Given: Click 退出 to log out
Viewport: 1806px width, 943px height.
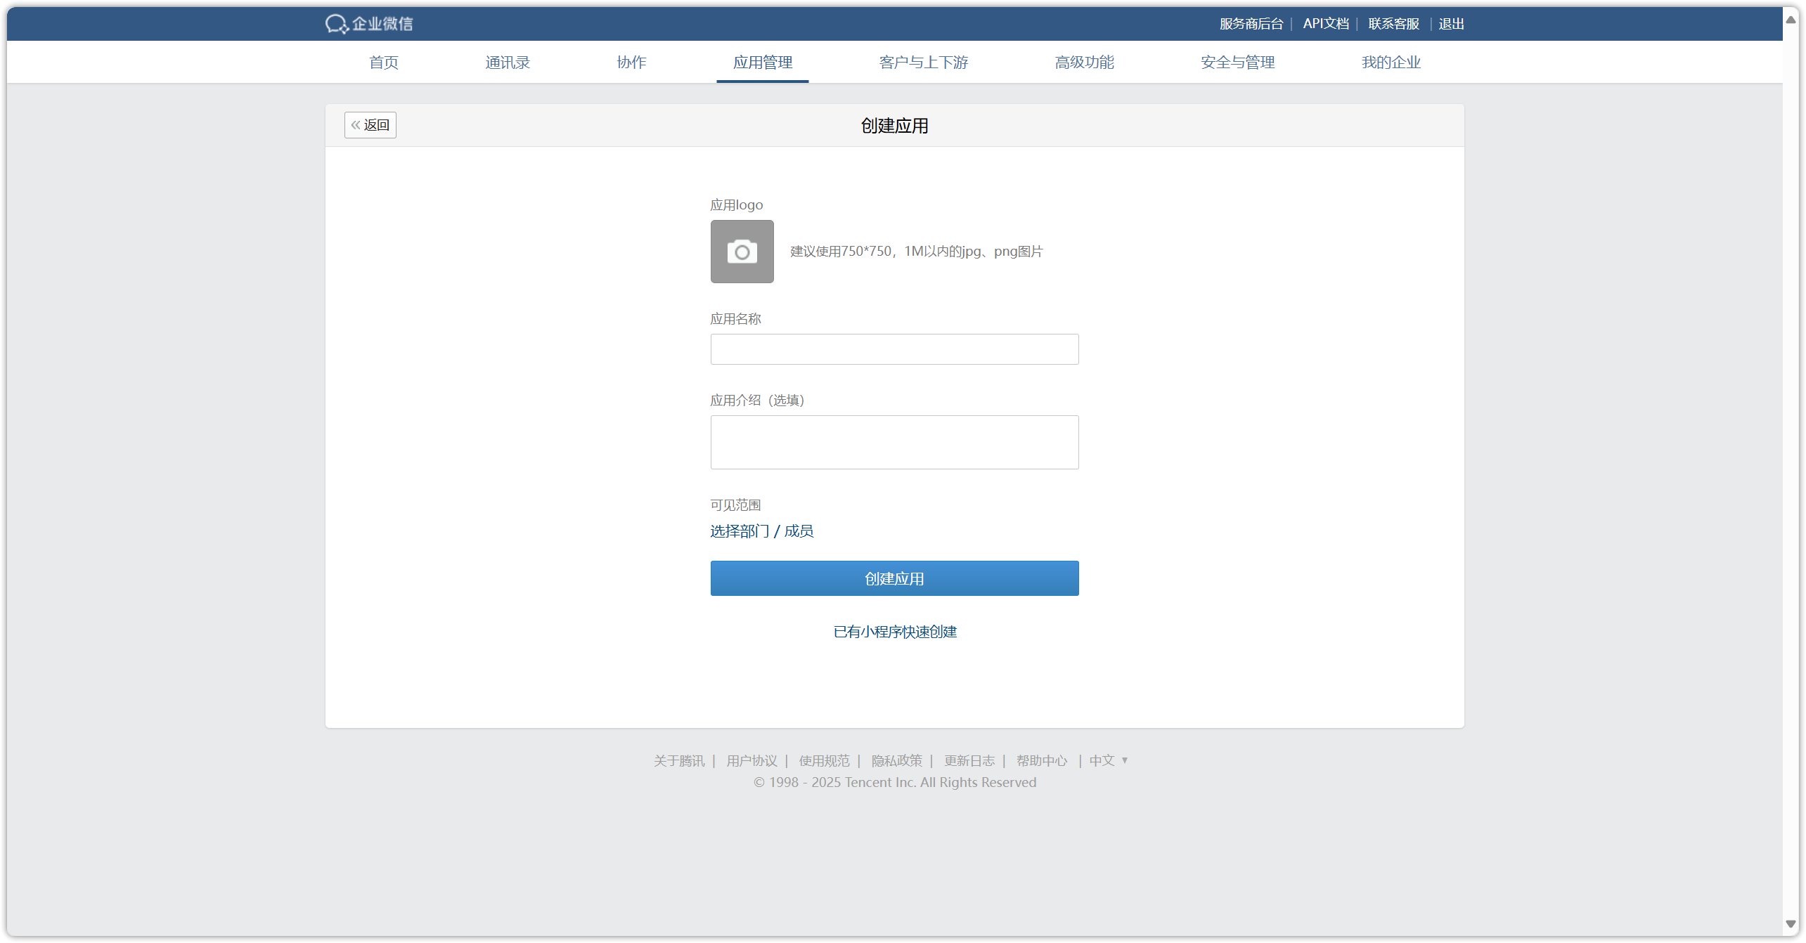Looking at the screenshot, I should click(x=1451, y=24).
